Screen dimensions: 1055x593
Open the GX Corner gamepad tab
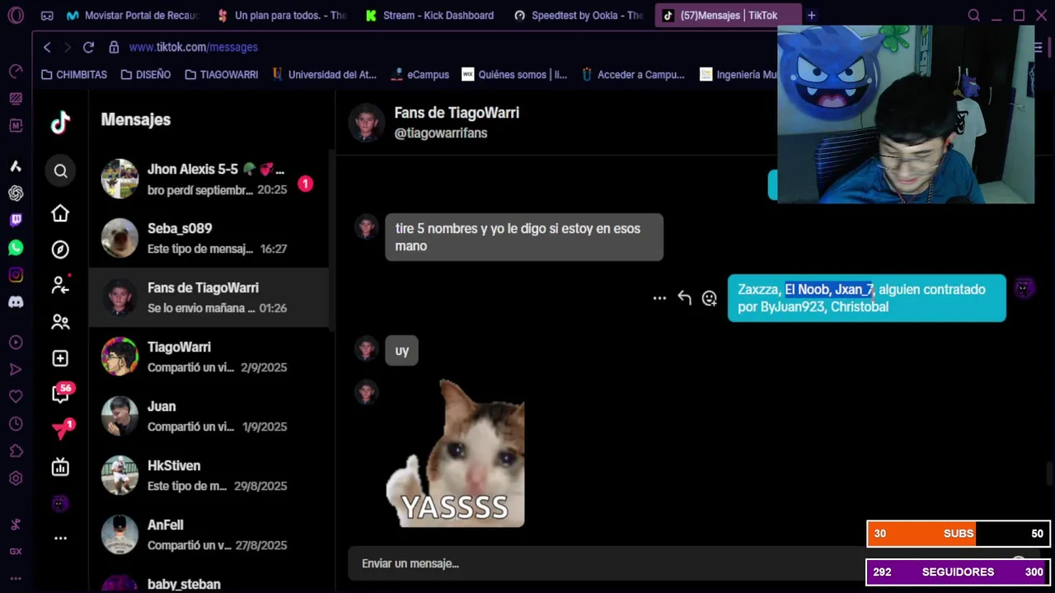pos(47,16)
